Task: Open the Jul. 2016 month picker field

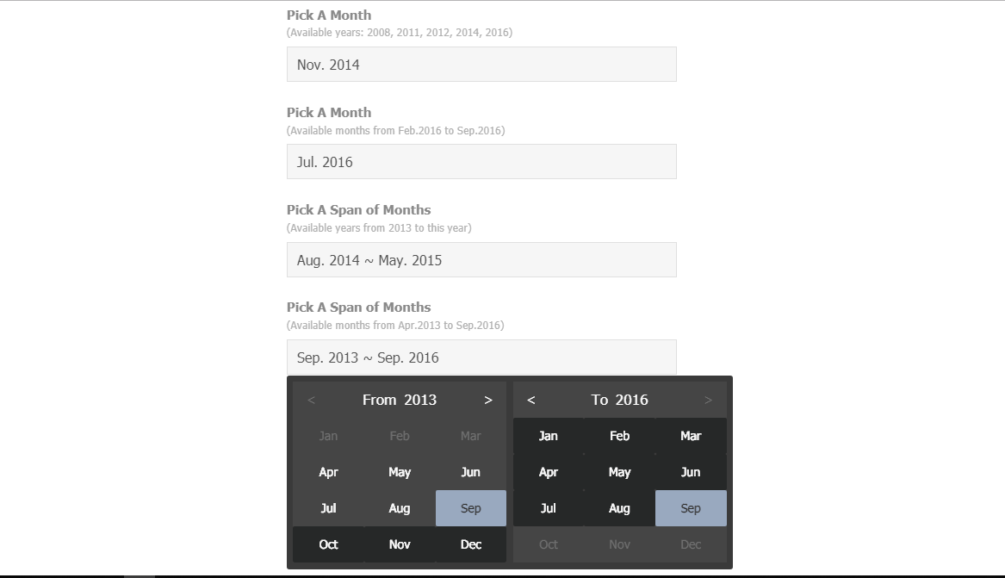Action: pos(481,161)
